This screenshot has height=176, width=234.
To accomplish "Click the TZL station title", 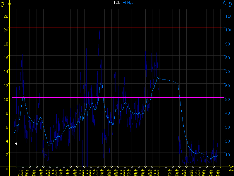I will pyautogui.click(x=117, y=3).
